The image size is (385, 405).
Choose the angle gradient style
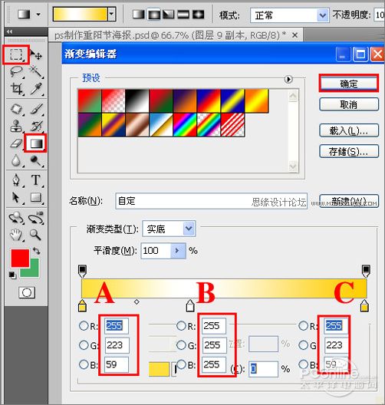pos(168,15)
